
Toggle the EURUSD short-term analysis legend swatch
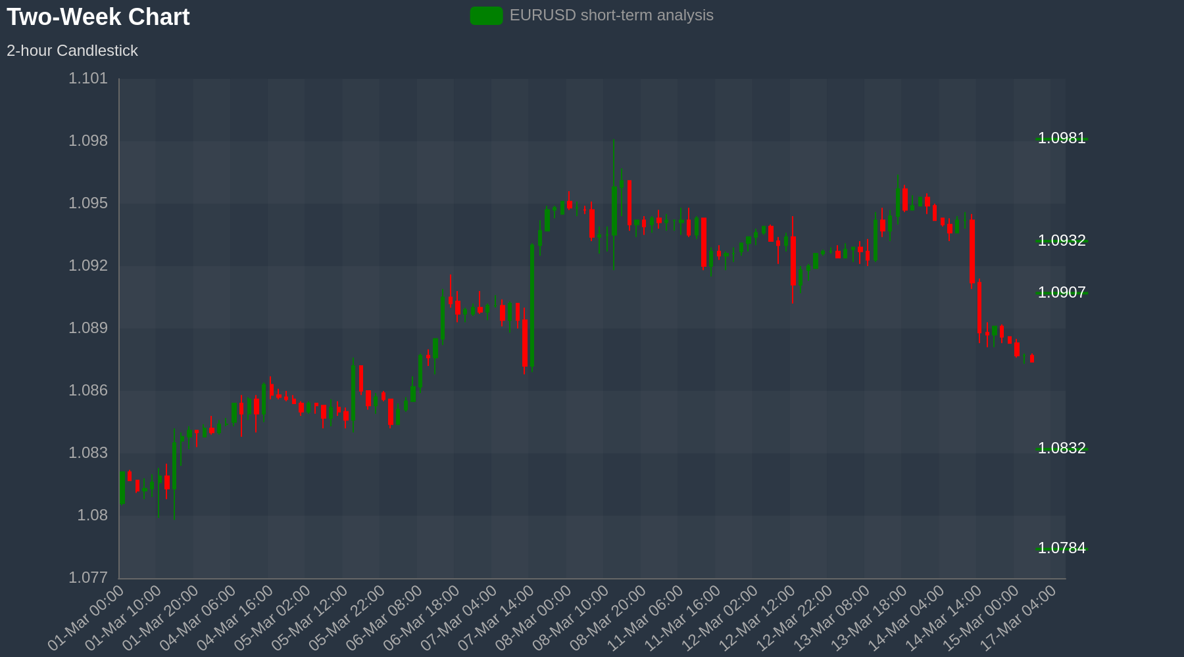click(487, 16)
